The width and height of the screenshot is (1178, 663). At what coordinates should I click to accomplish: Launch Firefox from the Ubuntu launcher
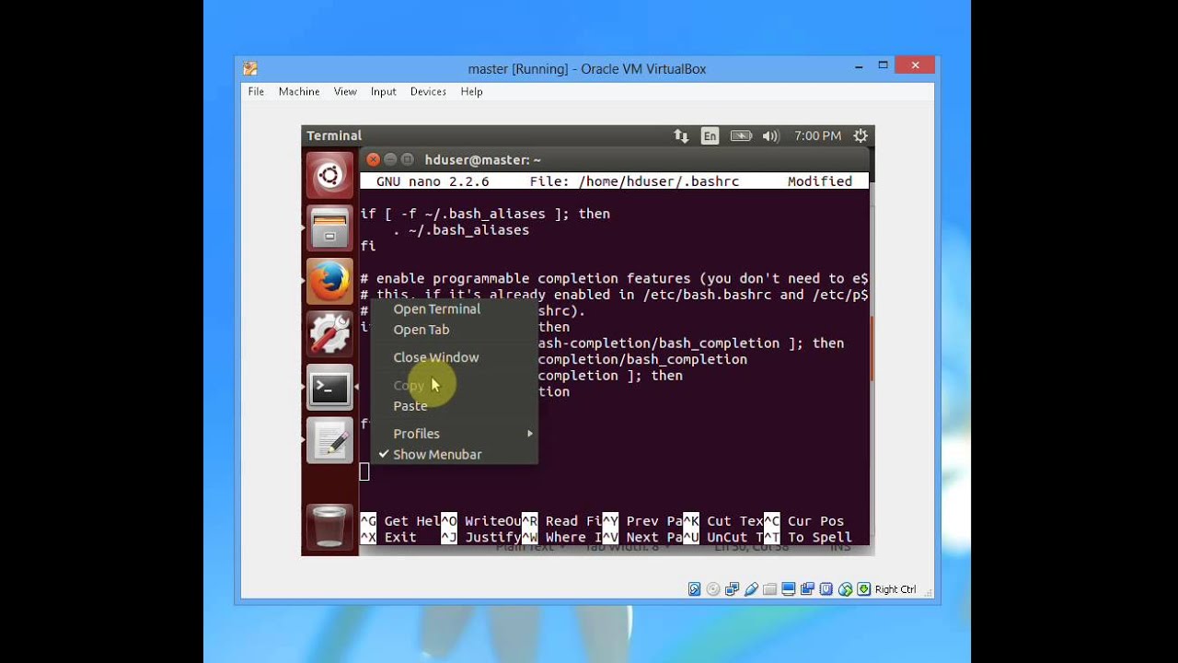coord(329,281)
